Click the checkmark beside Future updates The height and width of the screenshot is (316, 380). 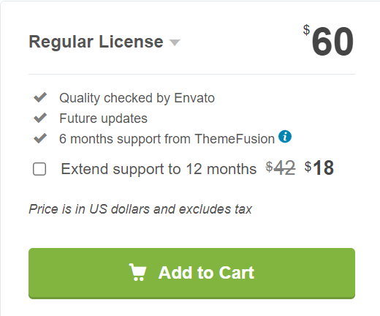click(x=40, y=118)
